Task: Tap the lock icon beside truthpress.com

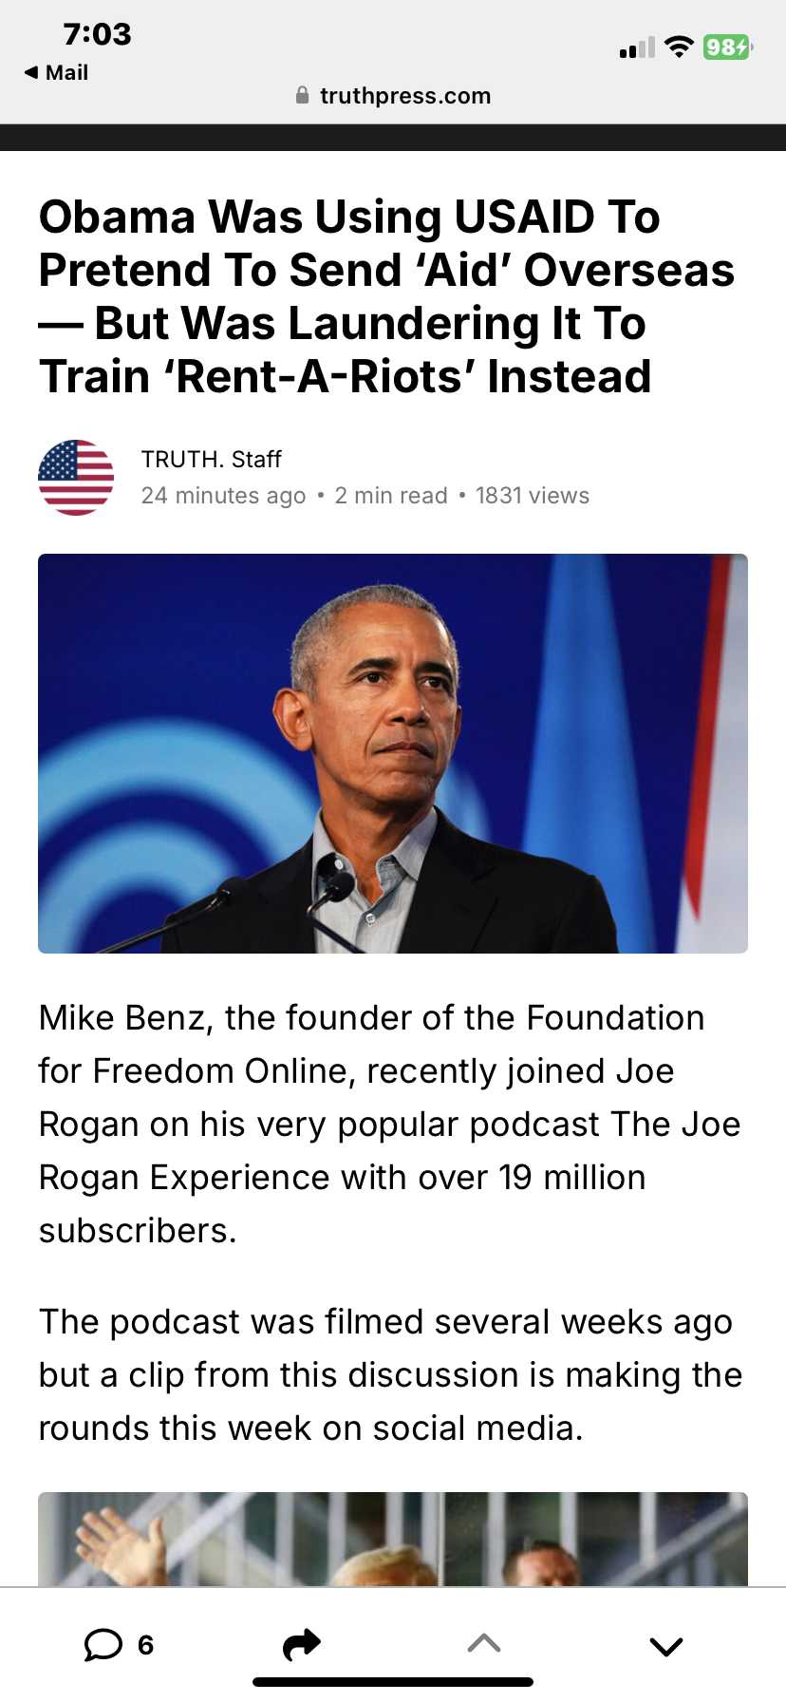Action: [302, 95]
